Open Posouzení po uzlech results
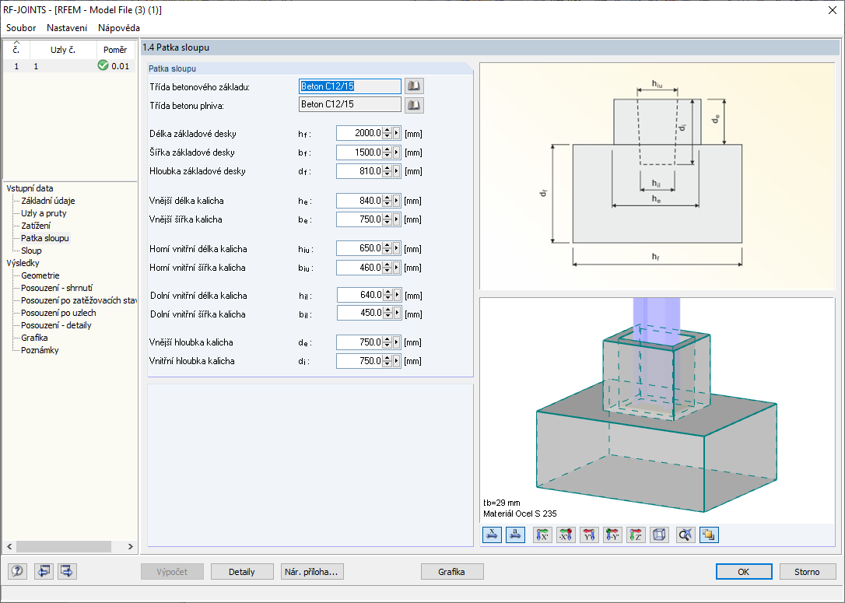Viewport: 845px width, 603px height. point(58,313)
